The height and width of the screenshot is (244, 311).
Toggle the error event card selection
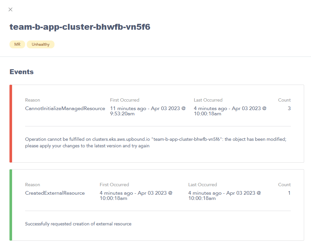coord(157,123)
